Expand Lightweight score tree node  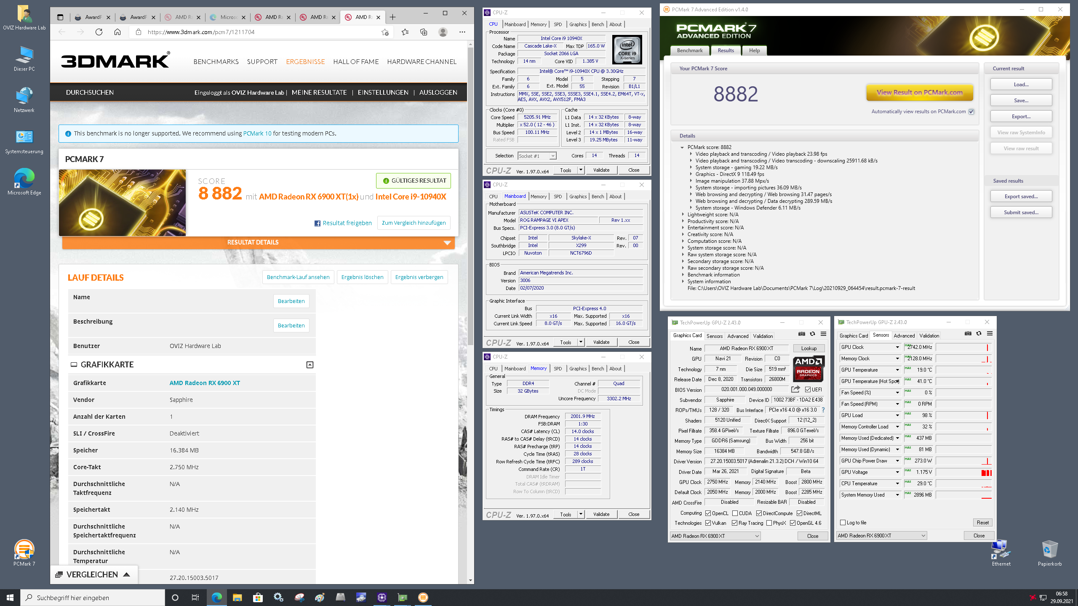click(x=683, y=215)
